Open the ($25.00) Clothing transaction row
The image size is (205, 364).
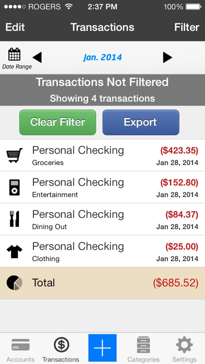tap(103, 251)
